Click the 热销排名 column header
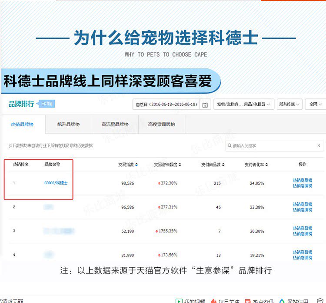The width and height of the screenshot is (326, 303). tap(21, 164)
